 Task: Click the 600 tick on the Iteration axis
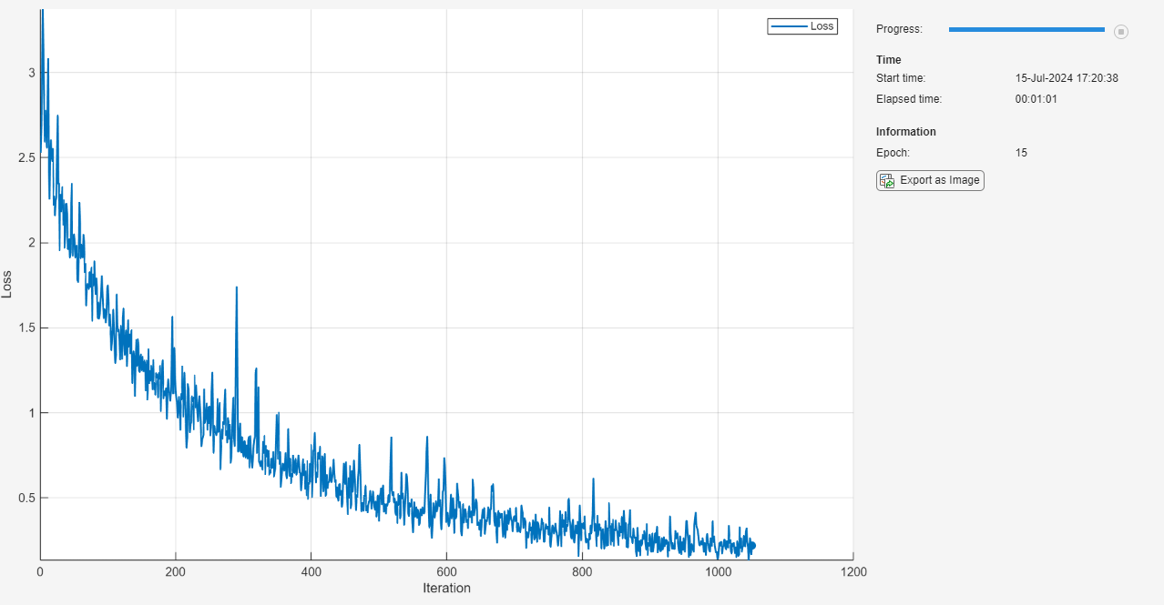(446, 572)
